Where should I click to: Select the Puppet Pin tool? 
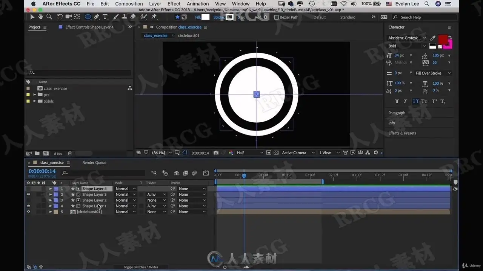click(x=154, y=17)
